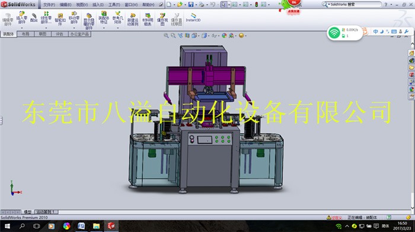
Task: Click the traffic light rebuild icon
Action: pos(257,4)
